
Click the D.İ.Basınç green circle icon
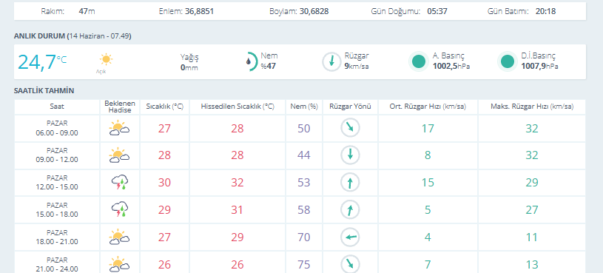coord(508,61)
